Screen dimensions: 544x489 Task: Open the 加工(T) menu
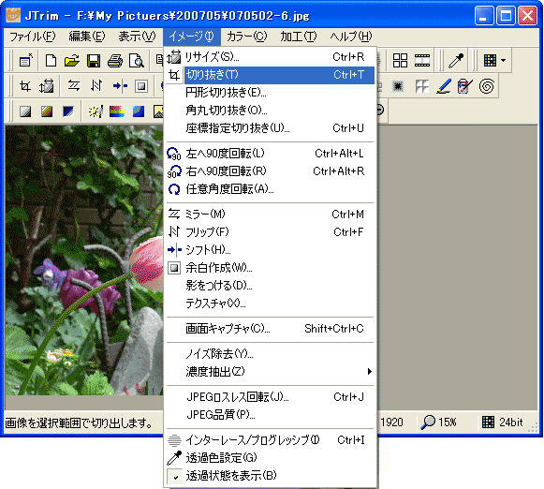[299, 37]
